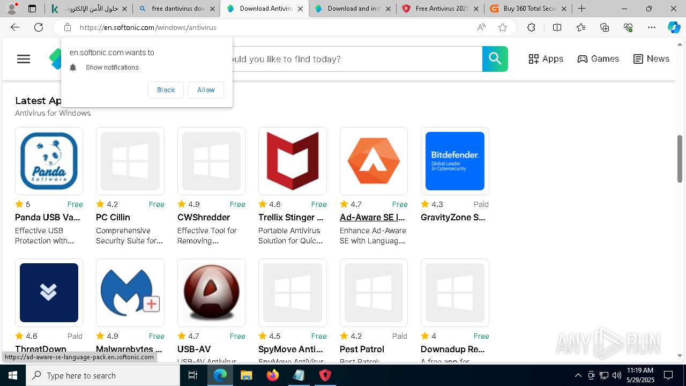Open the Games section

pyautogui.click(x=598, y=59)
